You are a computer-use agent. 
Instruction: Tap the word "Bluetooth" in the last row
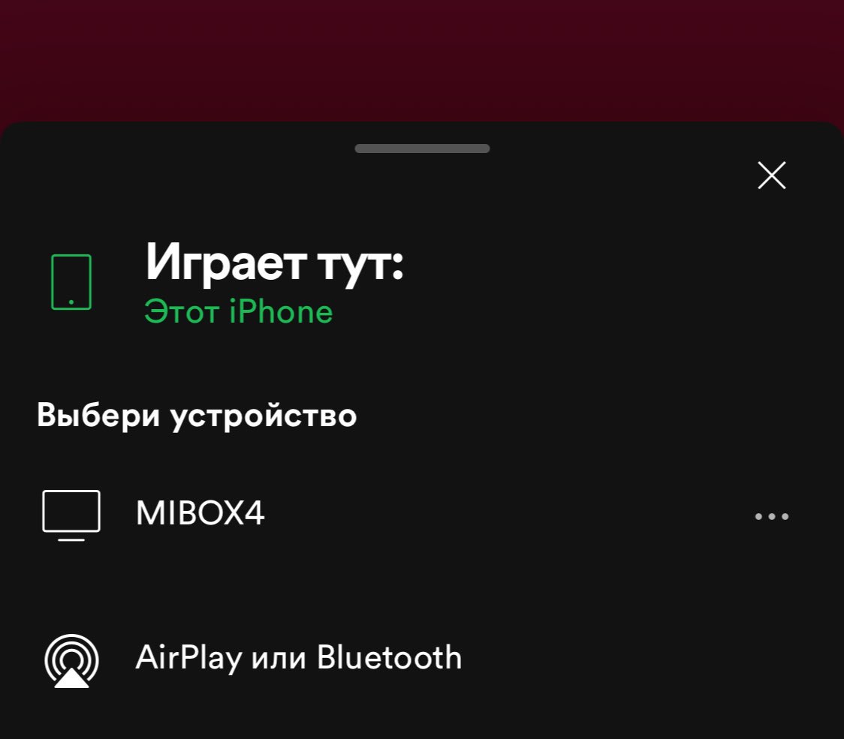point(389,657)
